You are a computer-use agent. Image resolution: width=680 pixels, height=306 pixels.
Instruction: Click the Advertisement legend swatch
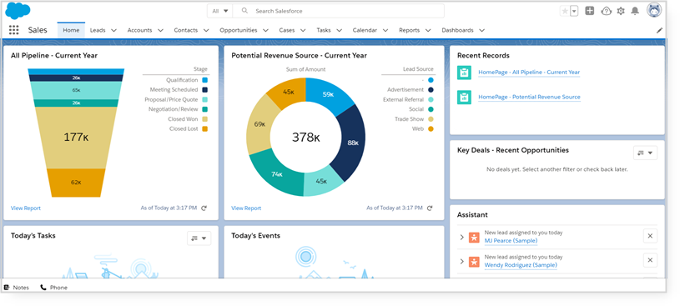431,90
